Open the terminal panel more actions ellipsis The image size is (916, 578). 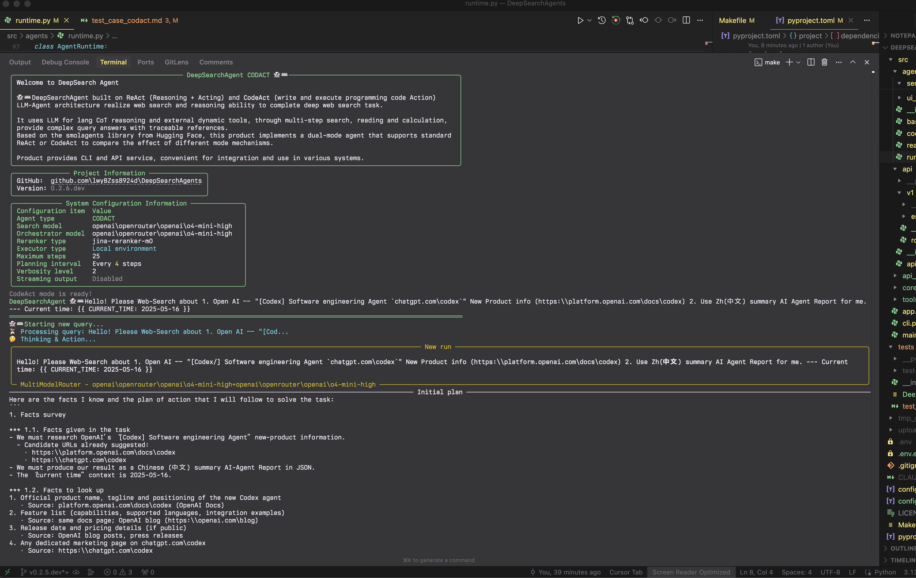tap(838, 62)
